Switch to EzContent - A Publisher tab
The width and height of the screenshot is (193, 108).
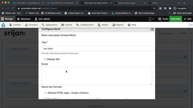pyautogui.click(x=29, y=3)
